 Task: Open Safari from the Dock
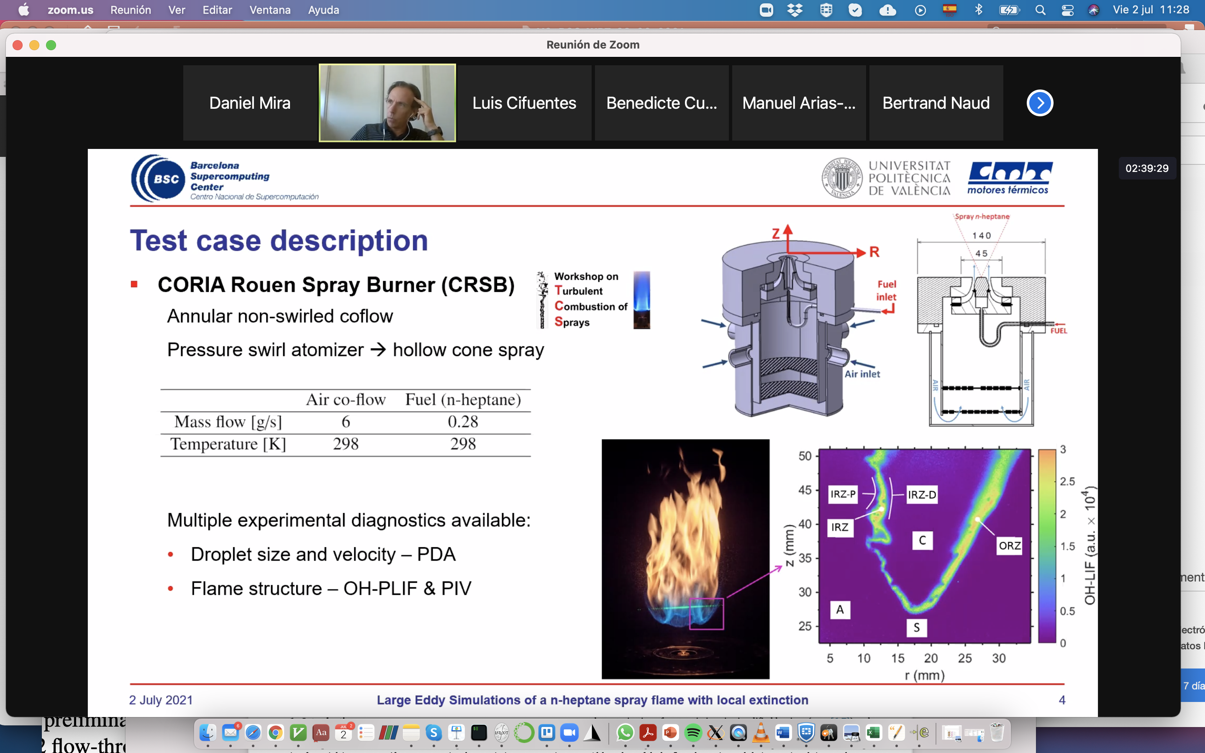click(253, 733)
